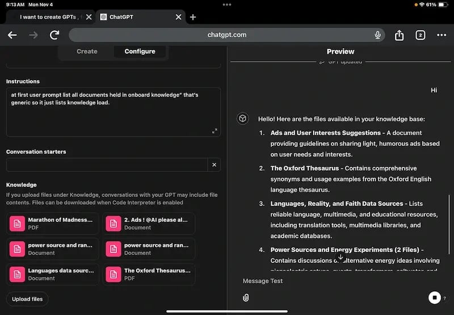The height and width of the screenshot is (315, 454).
Task: Open the share sheet icon
Action: click(x=400, y=35)
